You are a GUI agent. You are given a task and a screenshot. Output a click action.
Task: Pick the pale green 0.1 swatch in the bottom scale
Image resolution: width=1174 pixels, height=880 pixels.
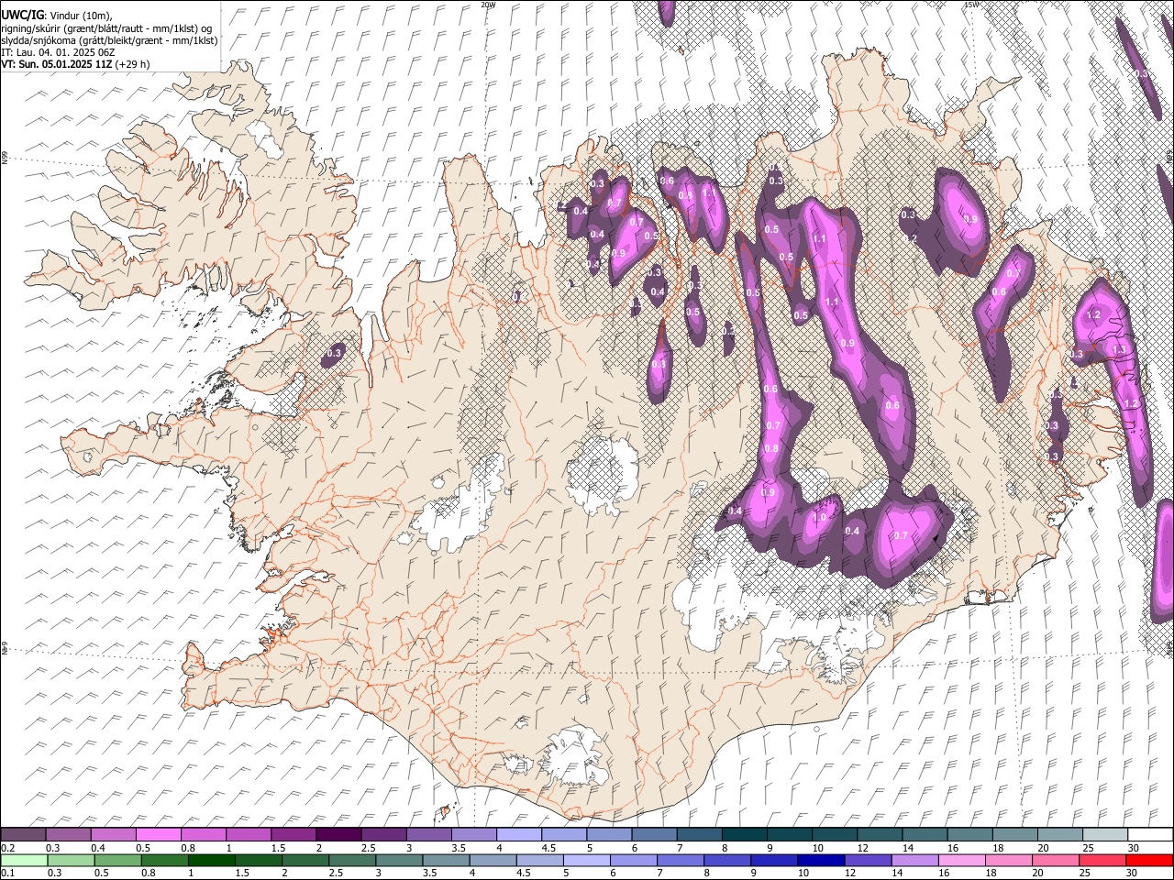tap(24, 860)
